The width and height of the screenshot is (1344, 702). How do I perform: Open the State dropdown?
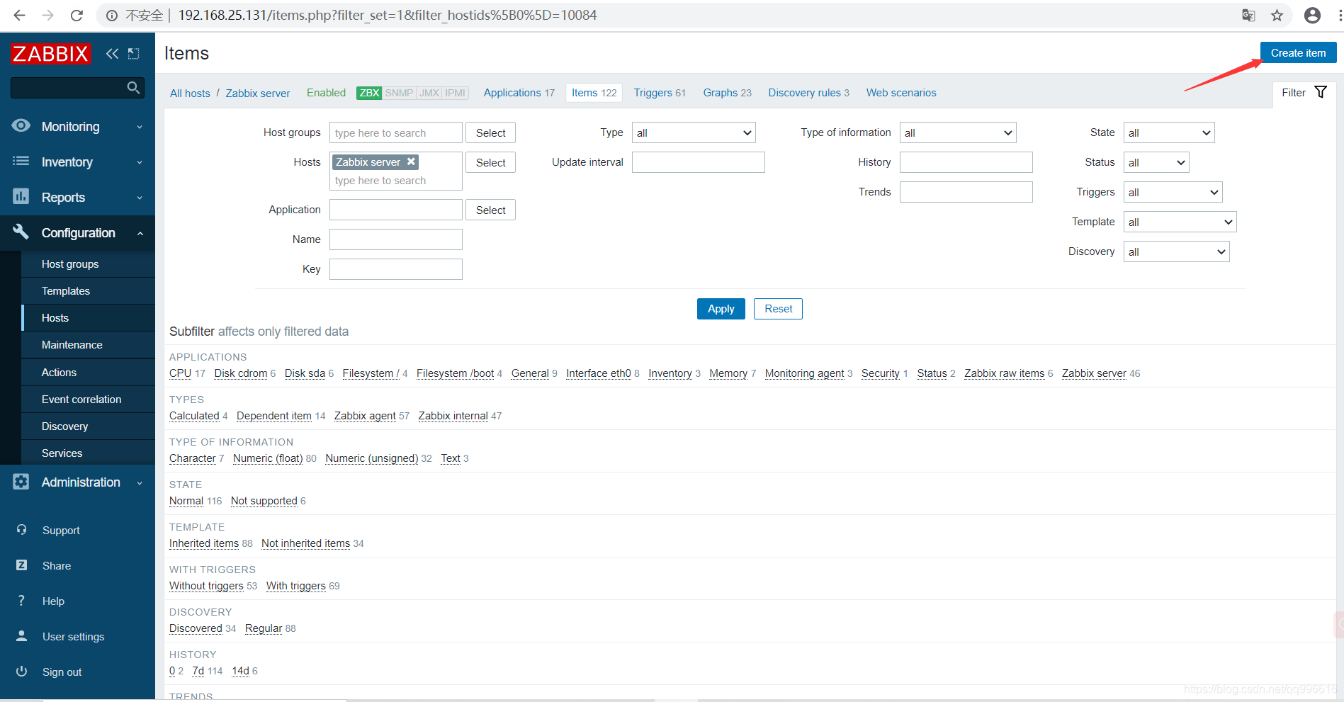point(1169,132)
